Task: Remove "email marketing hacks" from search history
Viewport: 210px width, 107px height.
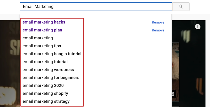Action: (x=158, y=22)
